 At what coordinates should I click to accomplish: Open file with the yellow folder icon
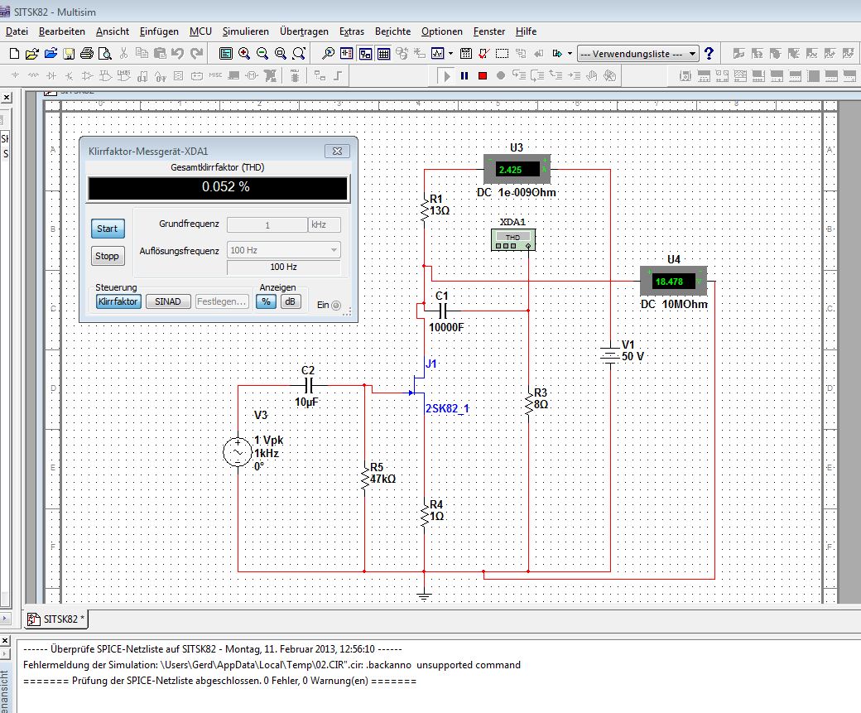pos(32,53)
